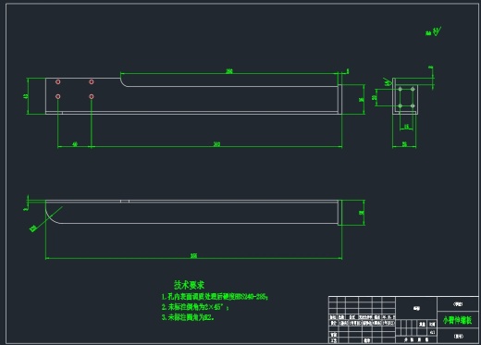
Task: Select the 40 dimension between the holes
Action: pos(75,144)
